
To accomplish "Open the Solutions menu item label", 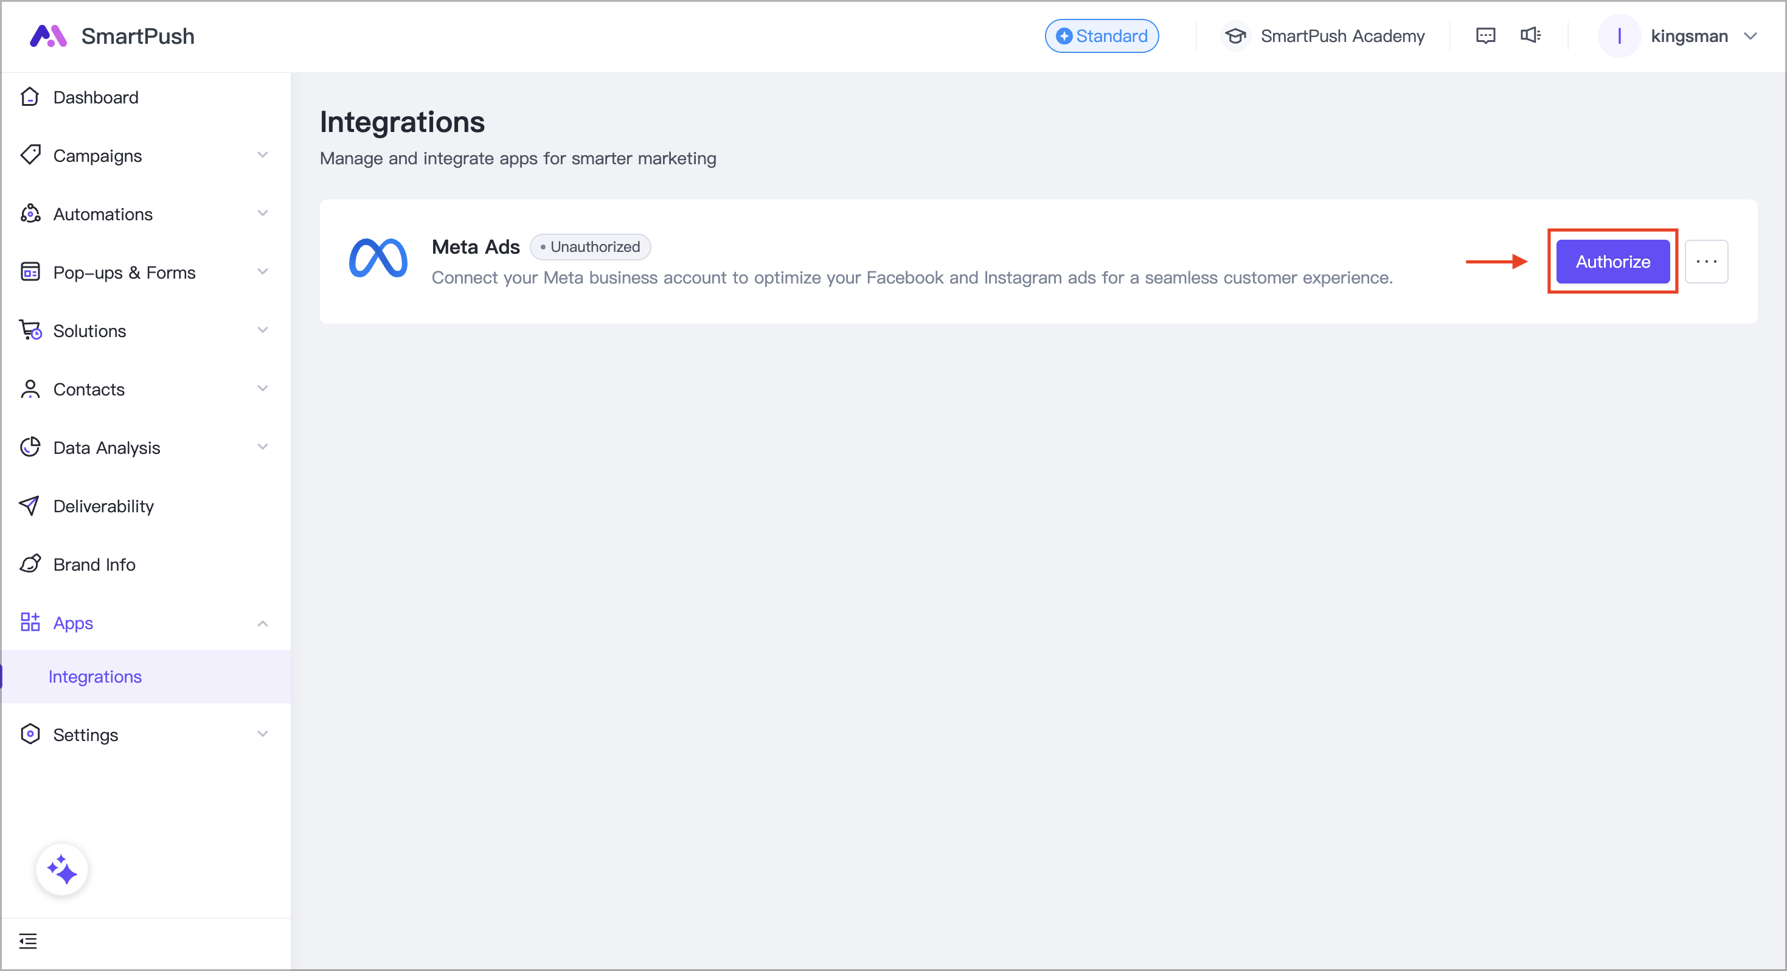I will point(89,331).
